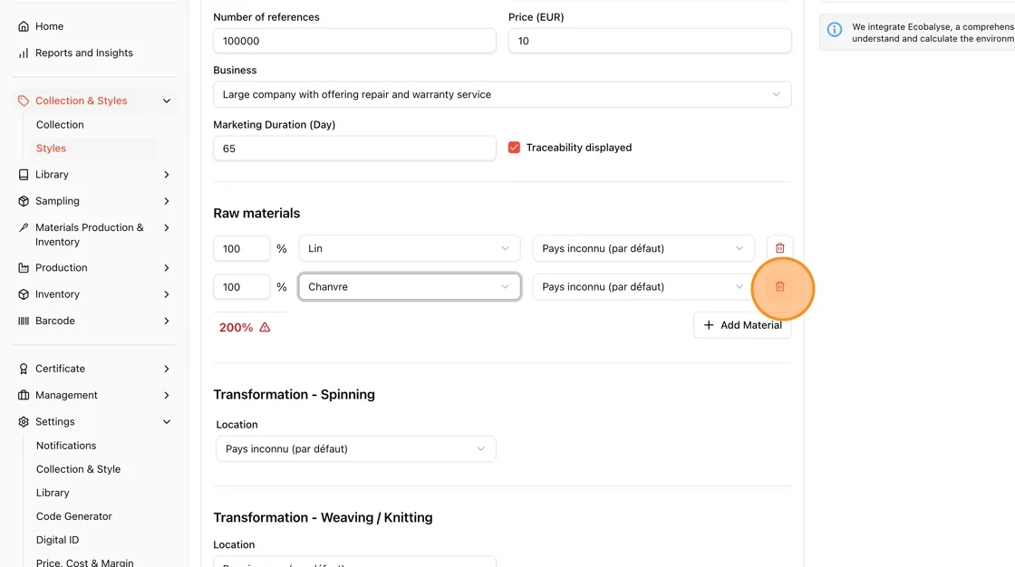Click the Price (EUR) input field
Viewport: 1015px width, 567px height.
click(x=650, y=41)
